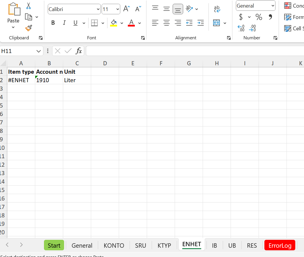The width and height of the screenshot is (304, 257).
Task: Apply italic formatting
Action: [x=64, y=23]
